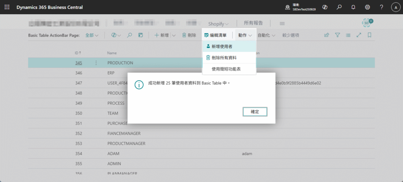Toggle the filter pane funnel icon
Screen dimensions: 403x182
point(337,35)
